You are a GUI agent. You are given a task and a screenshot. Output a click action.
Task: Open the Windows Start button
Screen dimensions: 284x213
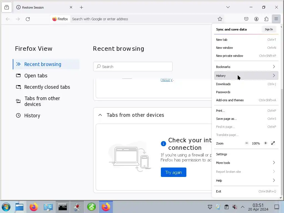6,207
